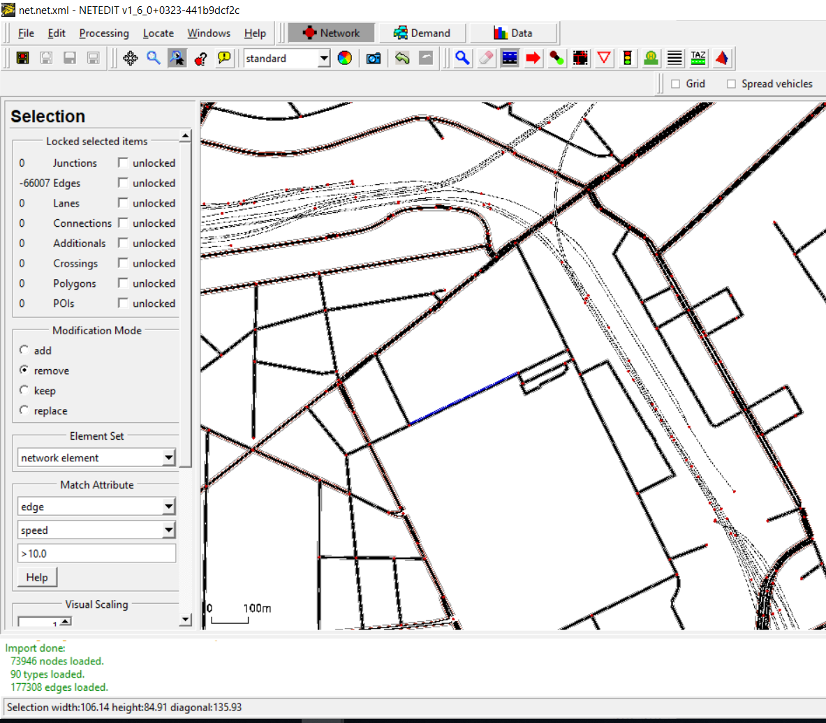
Task: Click the recenter view arrows icon
Action: (130, 58)
